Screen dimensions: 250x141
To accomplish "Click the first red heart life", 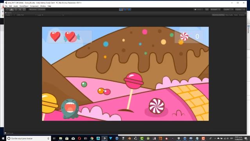I will pos(55,36).
